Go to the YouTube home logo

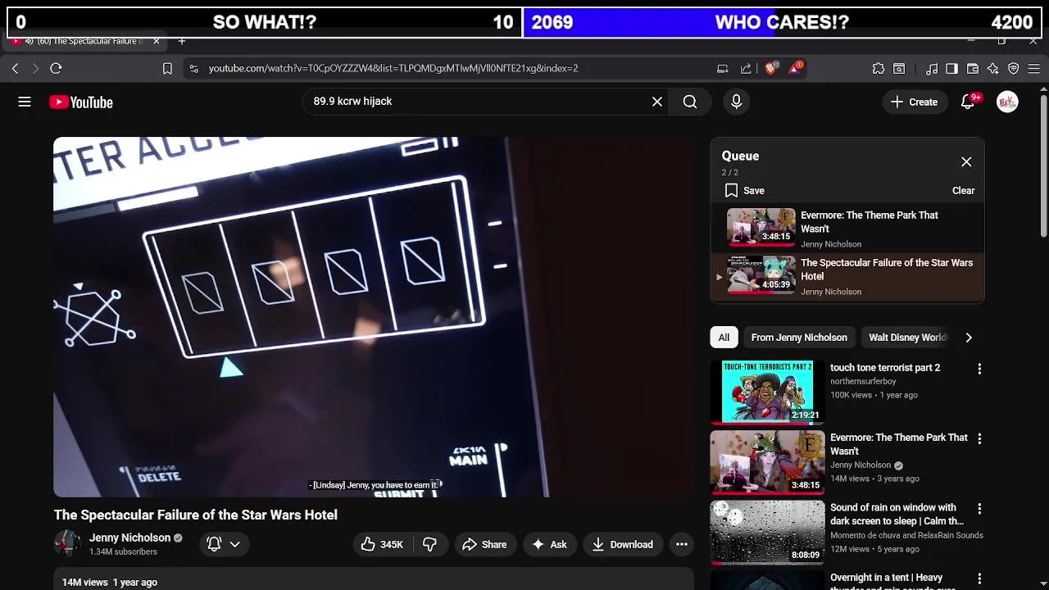pos(80,102)
